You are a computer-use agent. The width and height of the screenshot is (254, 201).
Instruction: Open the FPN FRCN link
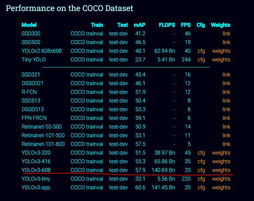(226, 118)
